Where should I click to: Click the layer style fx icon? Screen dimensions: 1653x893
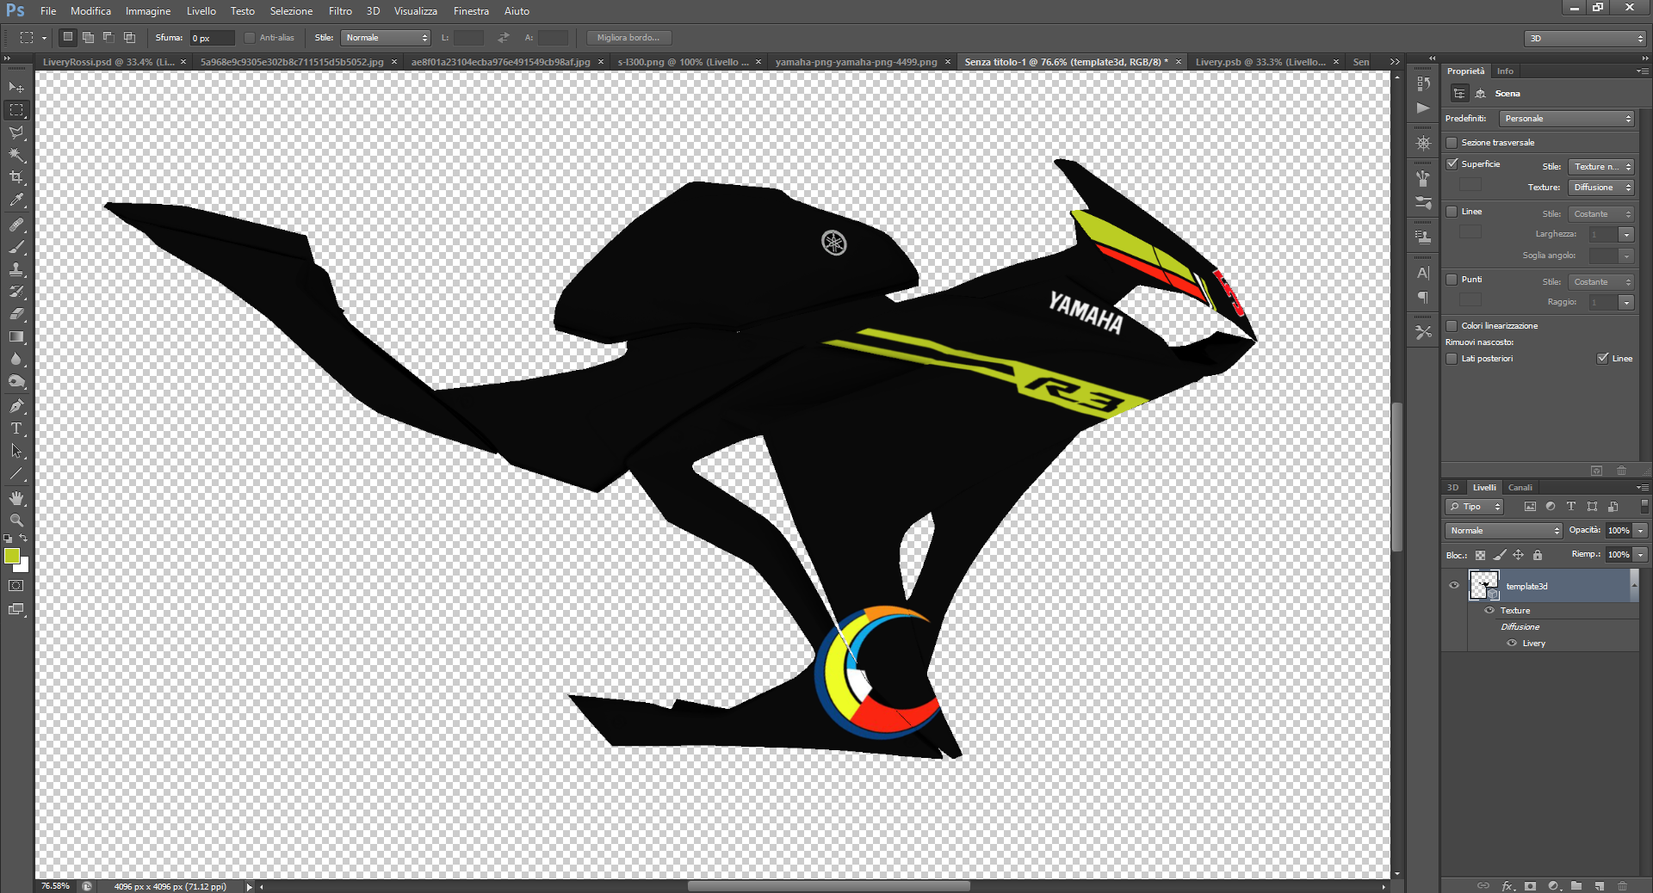point(1508,885)
